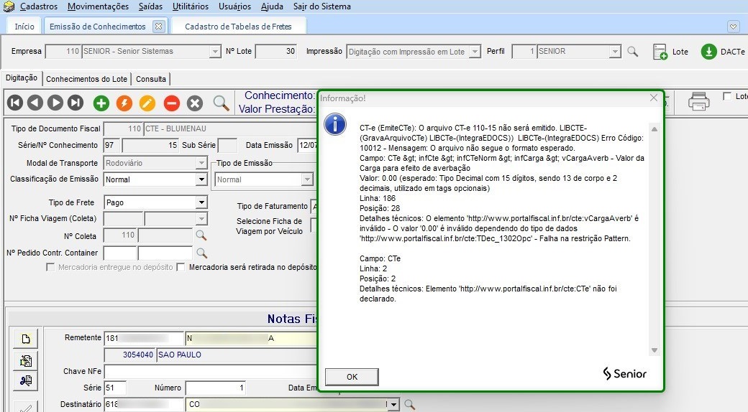Click the Número input field
Image resolution: width=748 pixels, height=412 pixels.
(216, 388)
